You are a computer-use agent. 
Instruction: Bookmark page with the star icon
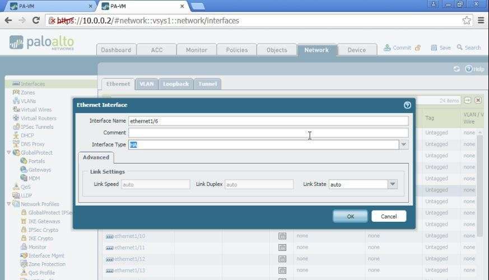(467, 20)
